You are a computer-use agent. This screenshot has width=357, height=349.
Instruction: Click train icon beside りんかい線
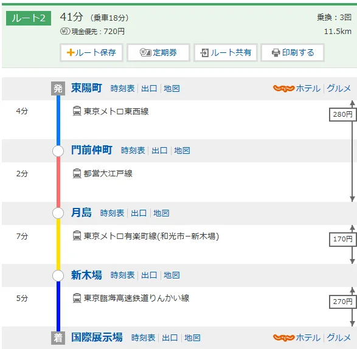[77, 298]
